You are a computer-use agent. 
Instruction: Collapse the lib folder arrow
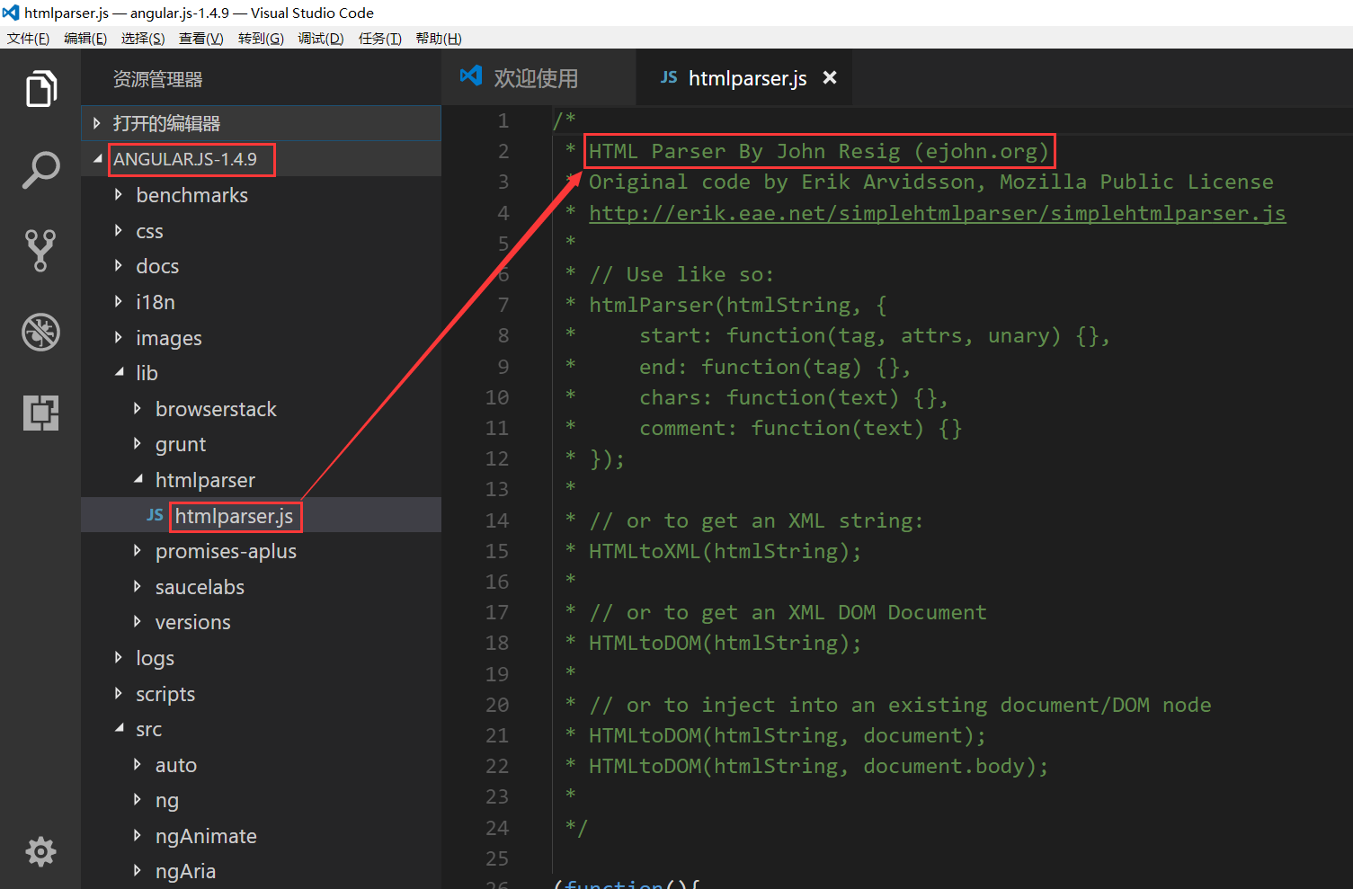pos(119,372)
